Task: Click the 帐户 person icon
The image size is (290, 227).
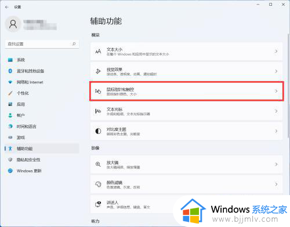Action: 10,115
